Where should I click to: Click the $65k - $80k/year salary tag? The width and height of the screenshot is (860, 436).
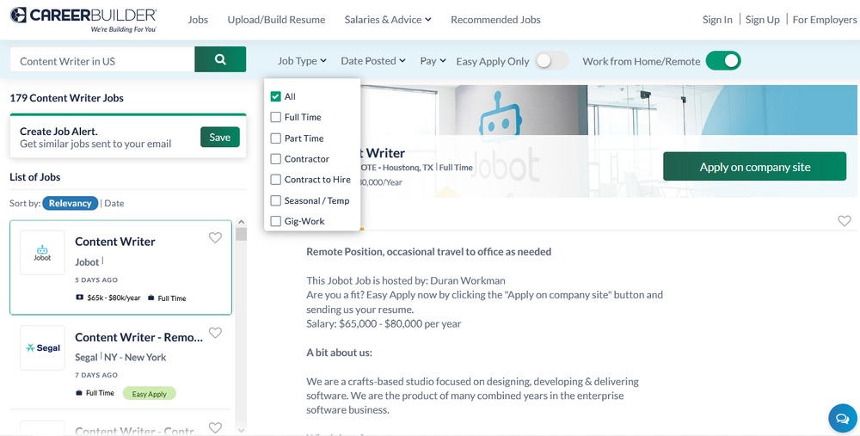[x=108, y=298]
